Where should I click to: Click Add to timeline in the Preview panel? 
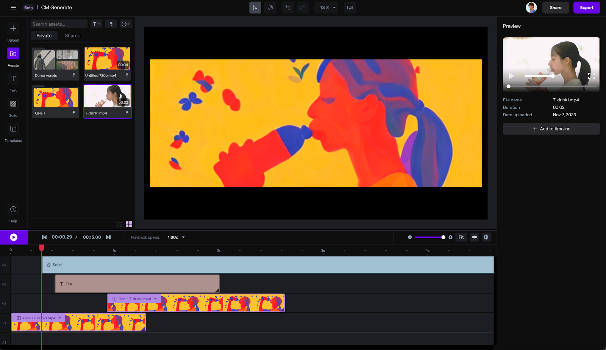(551, 129)
